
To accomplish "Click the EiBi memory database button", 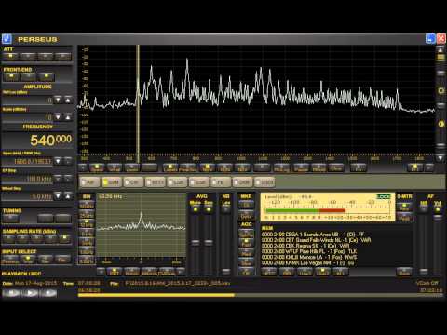I will click(287, 273).
